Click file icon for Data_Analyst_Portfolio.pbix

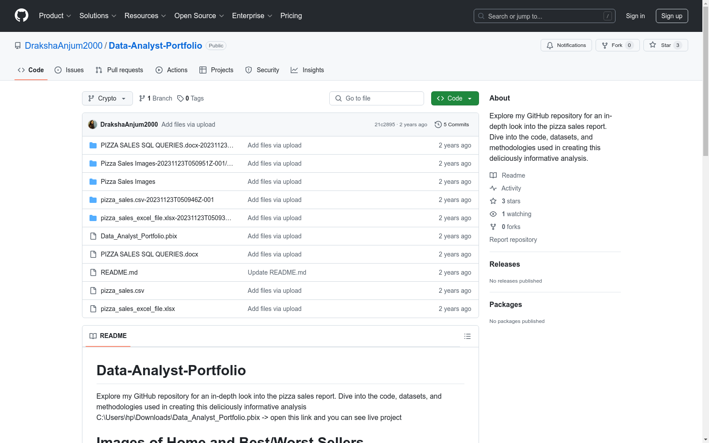point(93,236)
